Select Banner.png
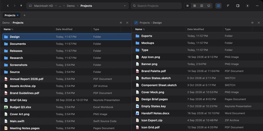This screenshot has width=263, height=131. [x=198, y=64]
